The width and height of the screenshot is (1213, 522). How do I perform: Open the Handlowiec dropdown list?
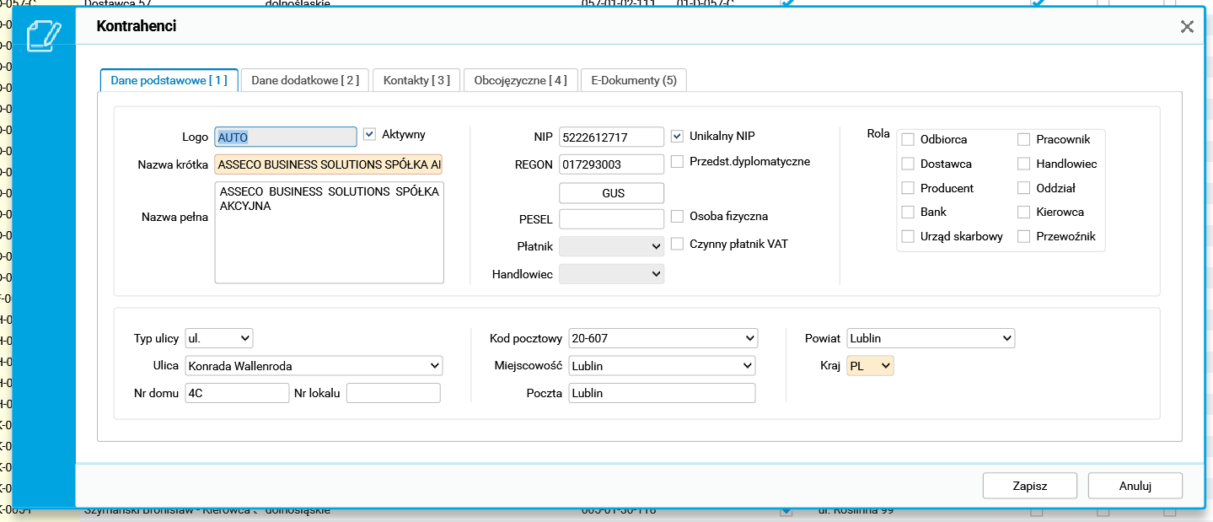pos(612,274)
